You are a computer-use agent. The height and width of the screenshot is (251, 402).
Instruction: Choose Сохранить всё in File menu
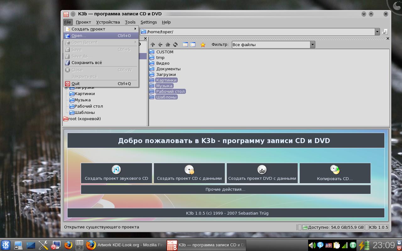point(101,63)
